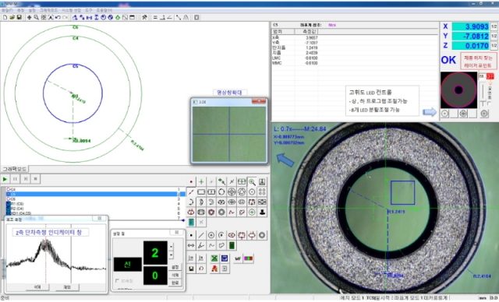This screenshot has width=499, height=302.
Task: Select the pan/move cross tool in toolbar
Action: coord(30,17)
